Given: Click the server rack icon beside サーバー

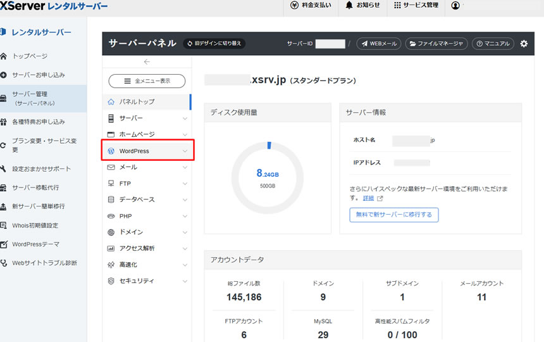Looking at the screenshot, I should coord(111,118).
